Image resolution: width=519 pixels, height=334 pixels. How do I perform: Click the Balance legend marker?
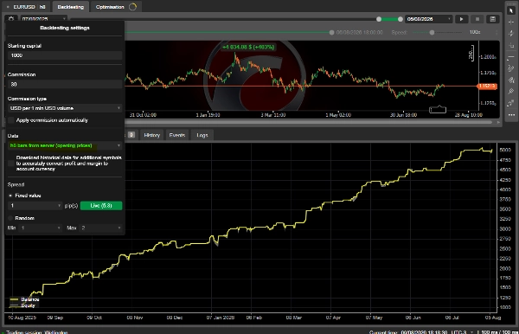14,299
